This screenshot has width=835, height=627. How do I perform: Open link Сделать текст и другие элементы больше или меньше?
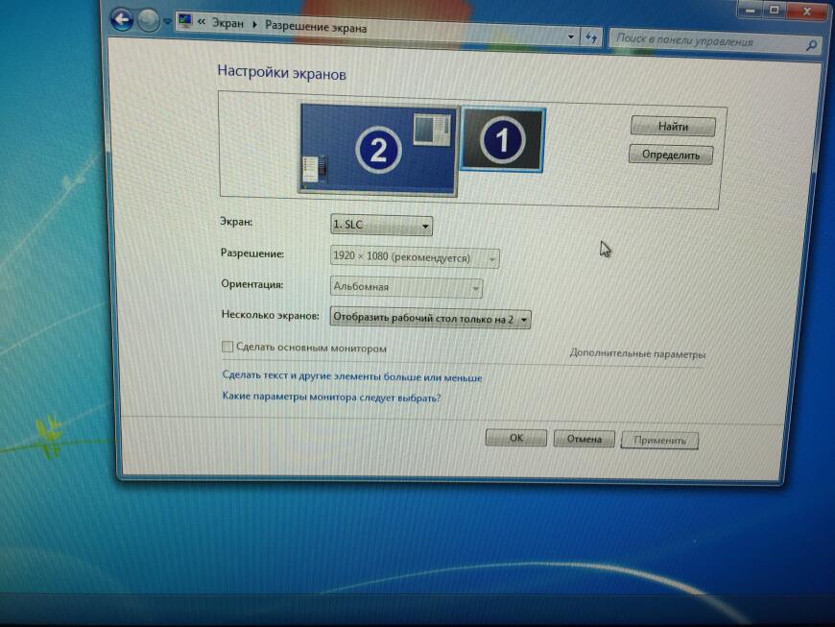[x=352, y=376]
